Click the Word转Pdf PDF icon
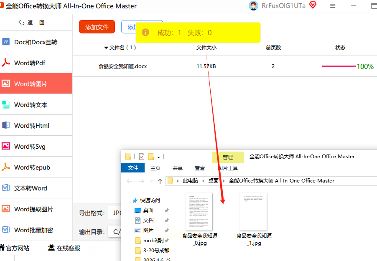This screenshot has height=261, width=377. point(6,63)
